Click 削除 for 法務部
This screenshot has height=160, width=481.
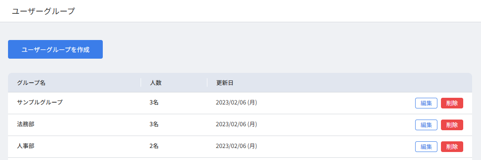(452, 125)
